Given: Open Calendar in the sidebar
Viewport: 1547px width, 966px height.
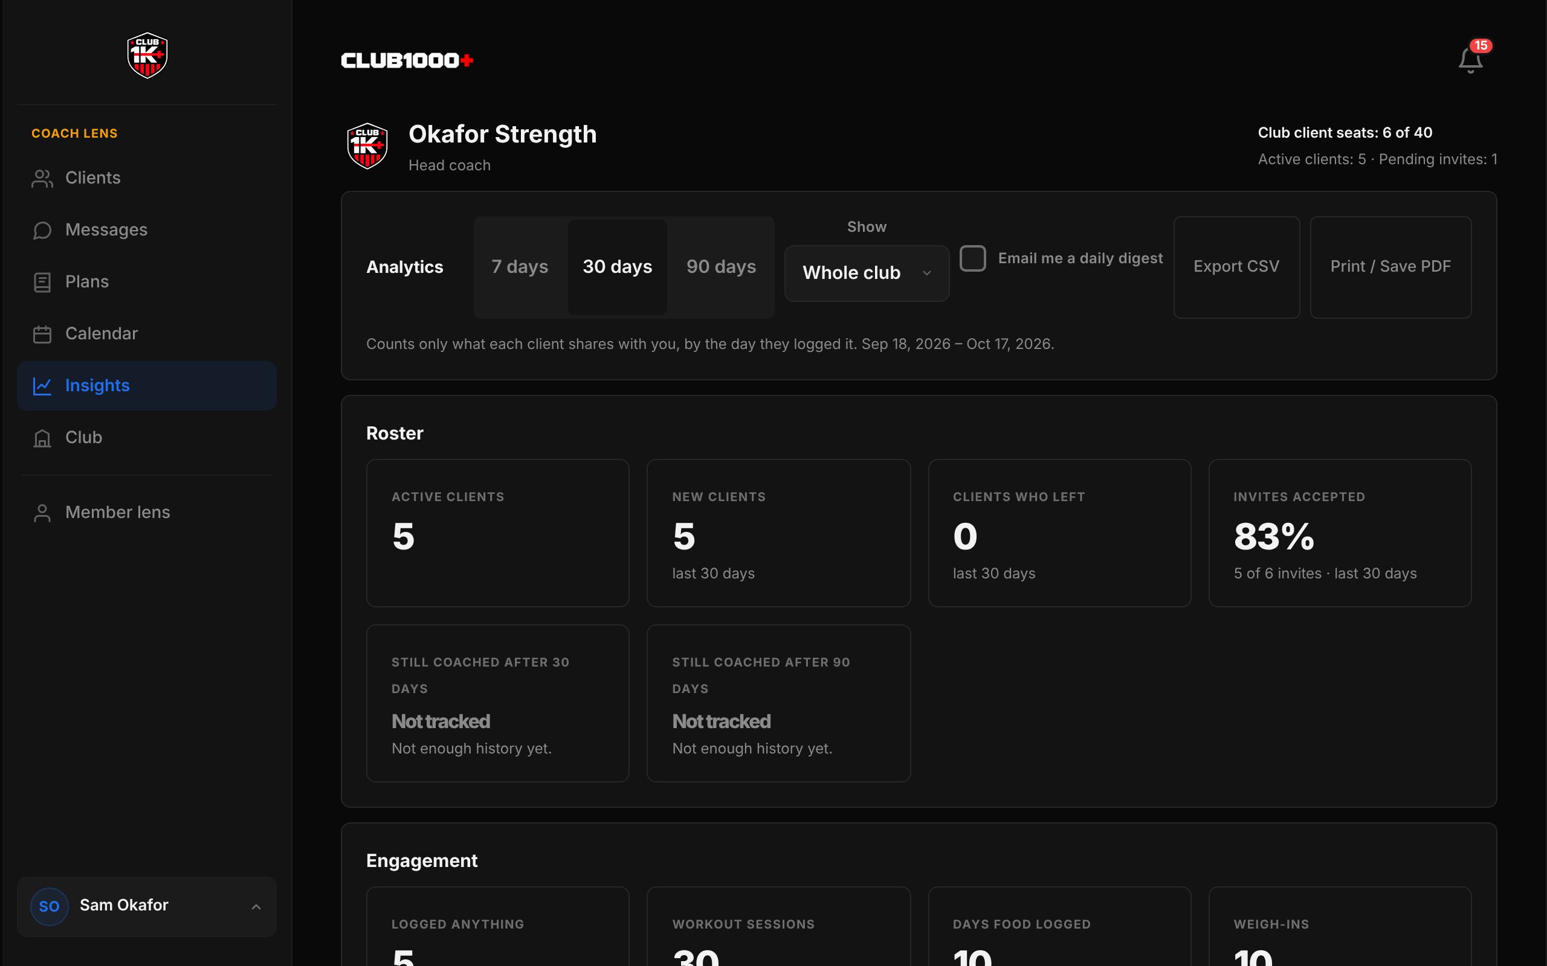Looking at the screenshot, I should click(146, 334).
